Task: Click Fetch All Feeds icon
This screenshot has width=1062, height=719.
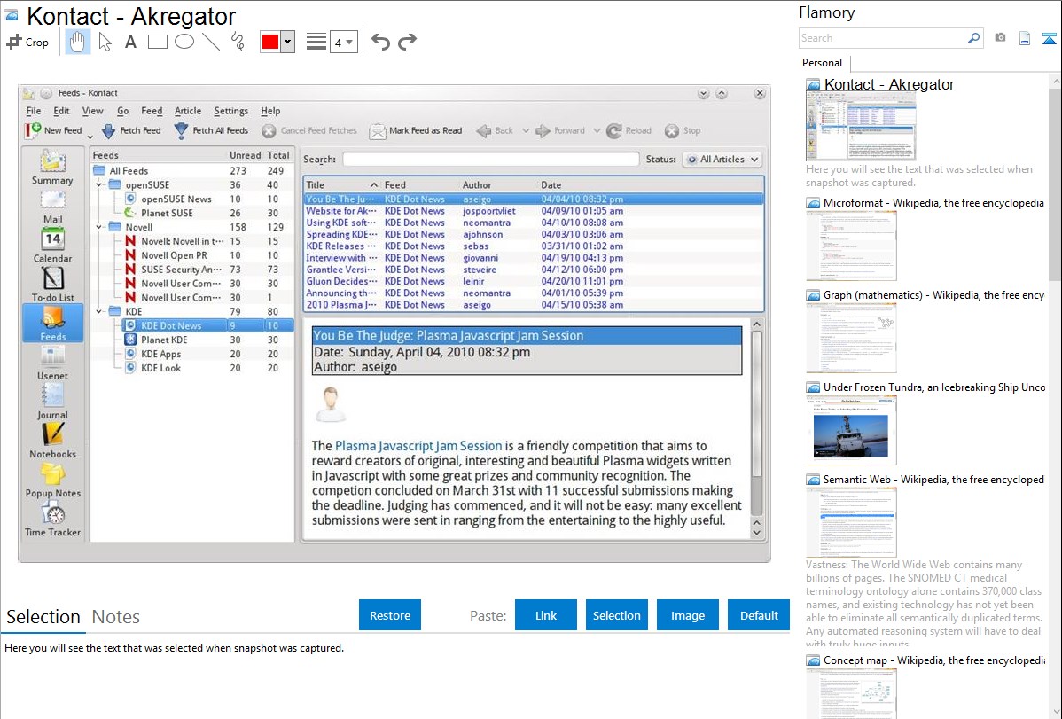Action: (x=181, y=131)
